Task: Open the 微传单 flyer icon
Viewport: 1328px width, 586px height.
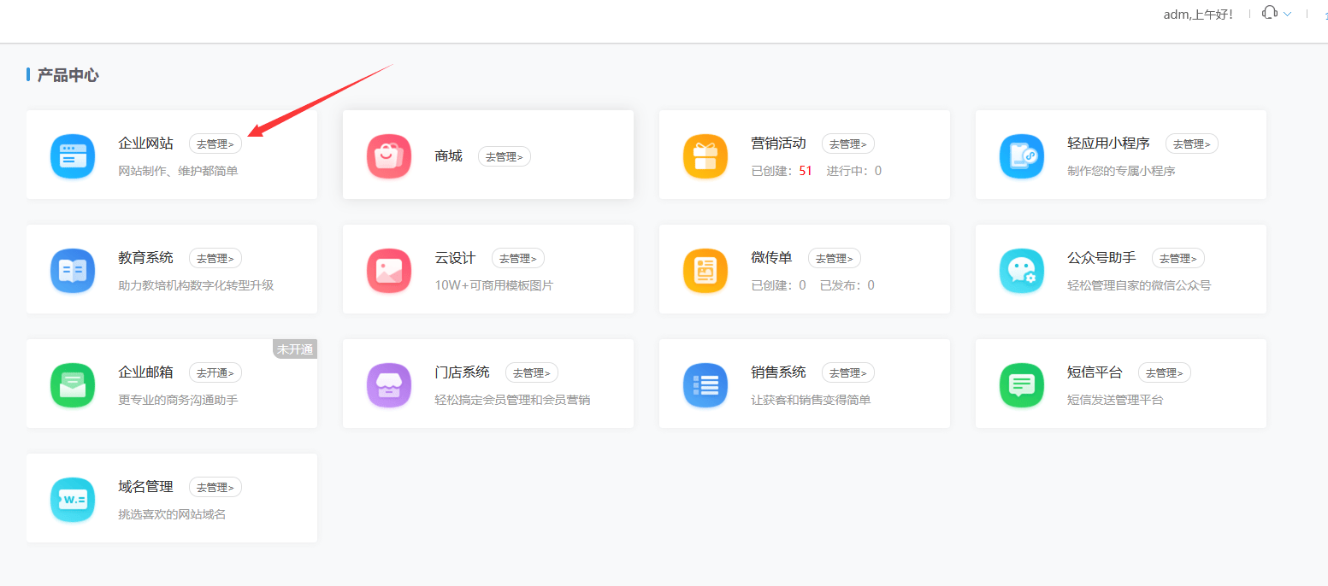Action: [705, 270]
